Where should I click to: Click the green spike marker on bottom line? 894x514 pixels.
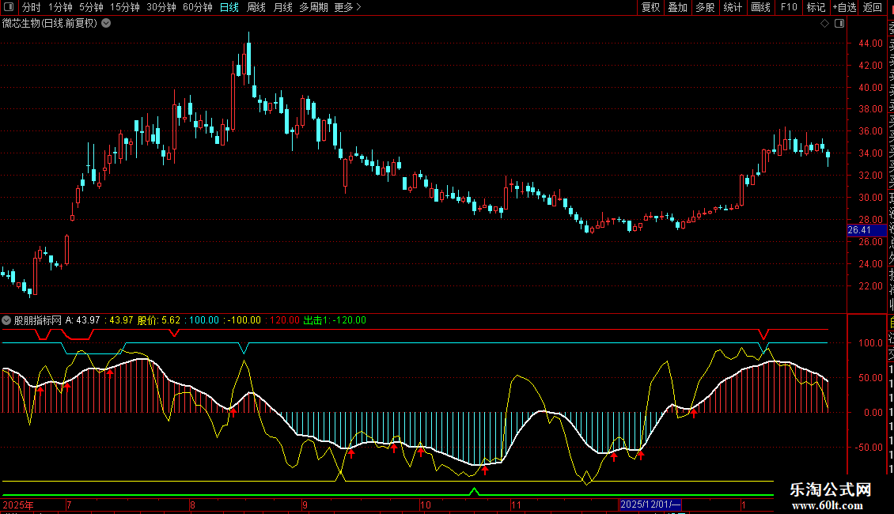click(x=474, y=492)
